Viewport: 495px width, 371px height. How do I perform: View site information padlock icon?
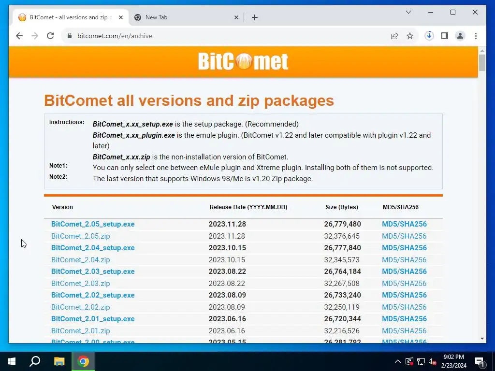pyautogui.click(x=70, y=36)
